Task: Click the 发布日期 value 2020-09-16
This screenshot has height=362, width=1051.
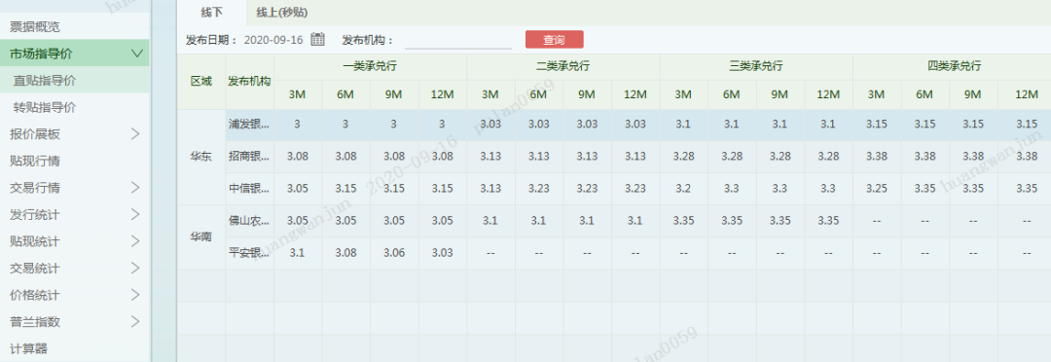Action: point(272,40)
